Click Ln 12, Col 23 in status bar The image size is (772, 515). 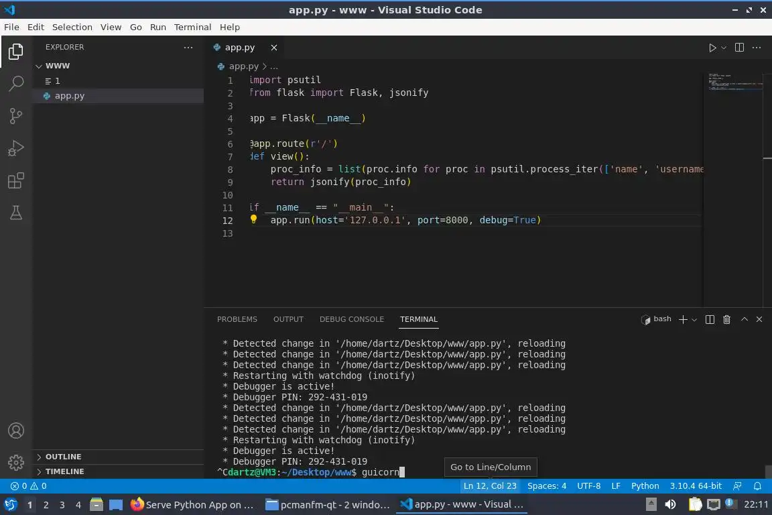click(x=490, y=486)
